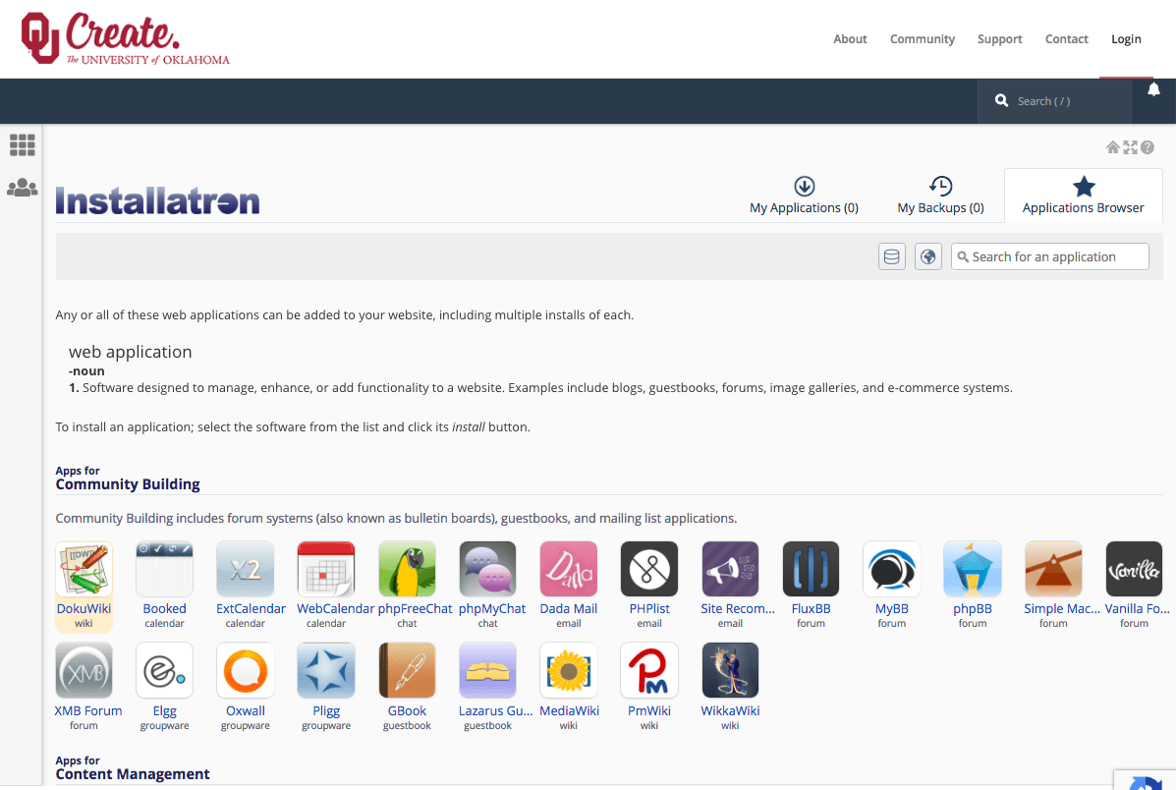1176x790 pixels.
Task: Open the About menu item
Action: (x=850, y=39)
